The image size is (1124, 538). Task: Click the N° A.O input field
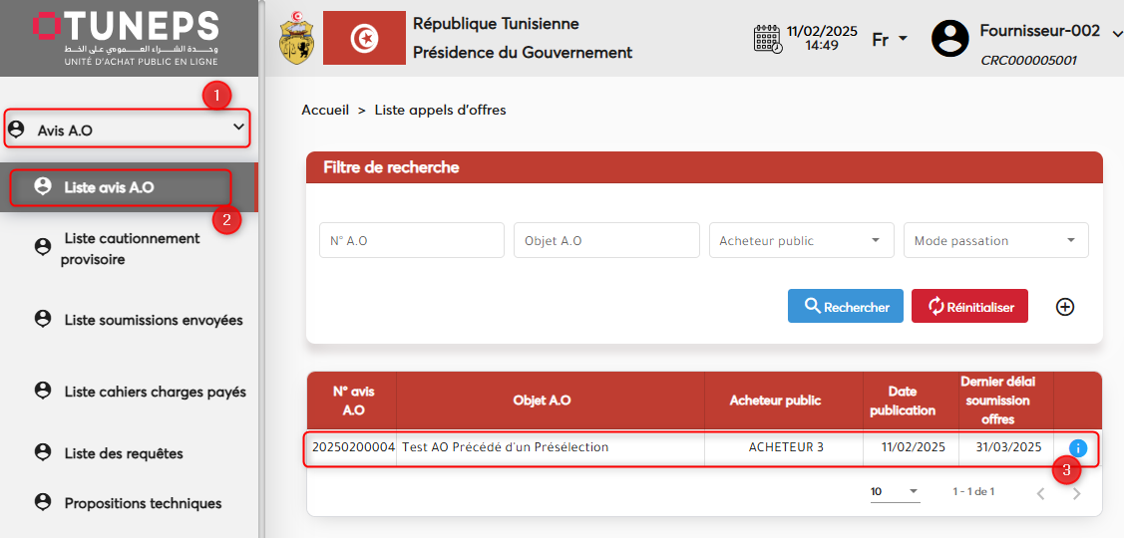point(411,240)
